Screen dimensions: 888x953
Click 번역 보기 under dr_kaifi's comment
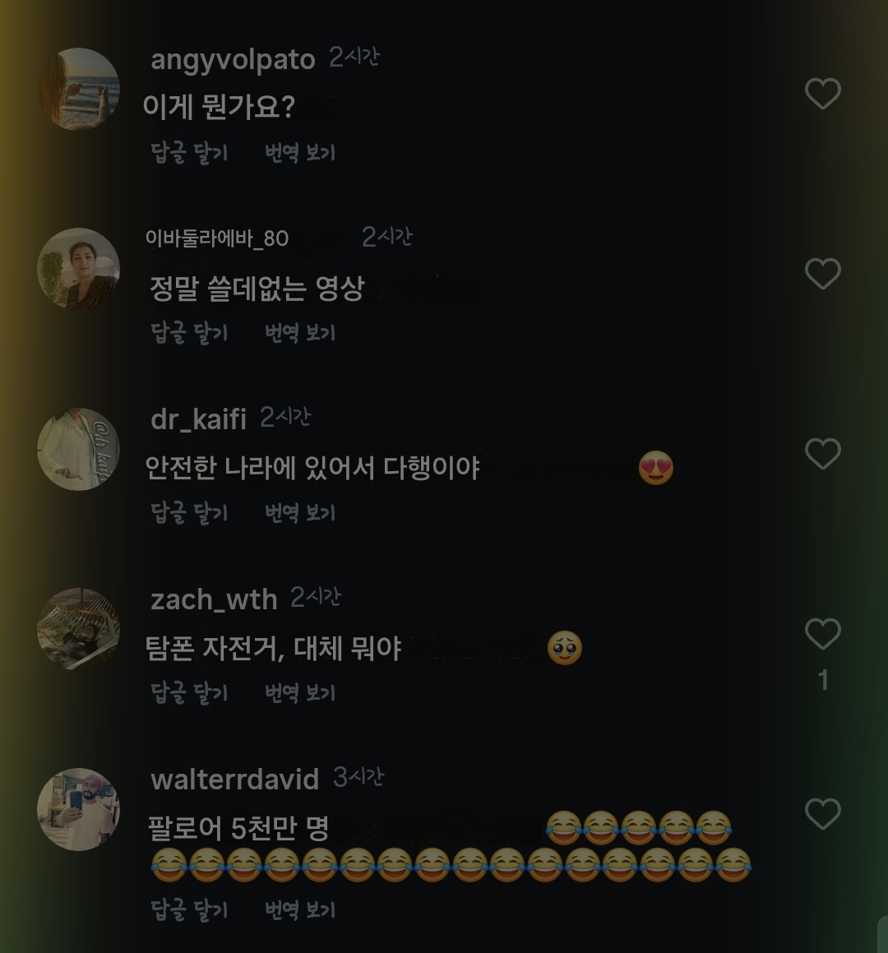(x=300, y=513)
